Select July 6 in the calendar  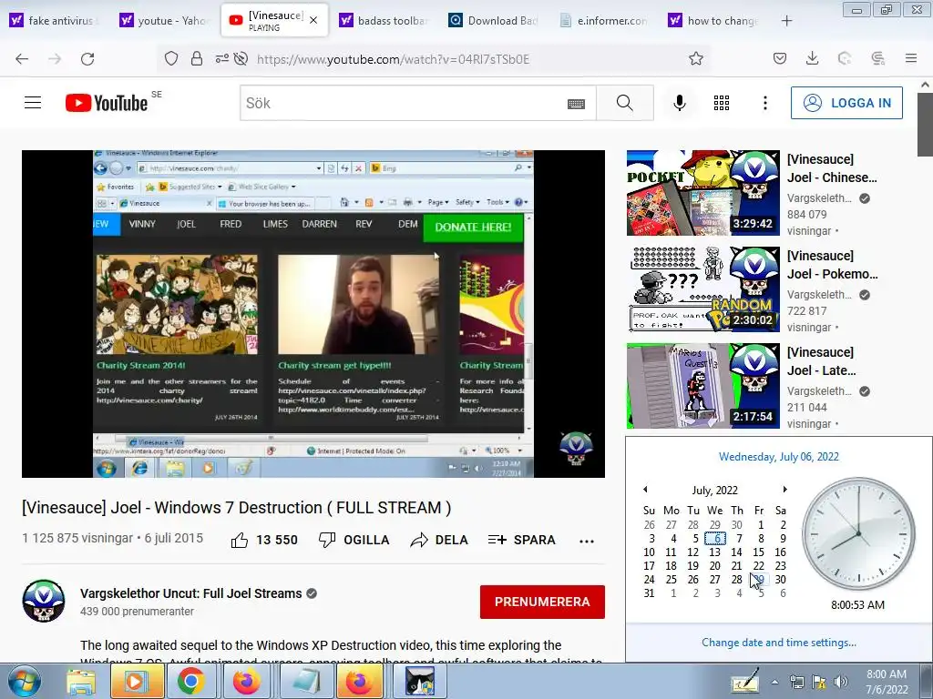click(714, 539)
